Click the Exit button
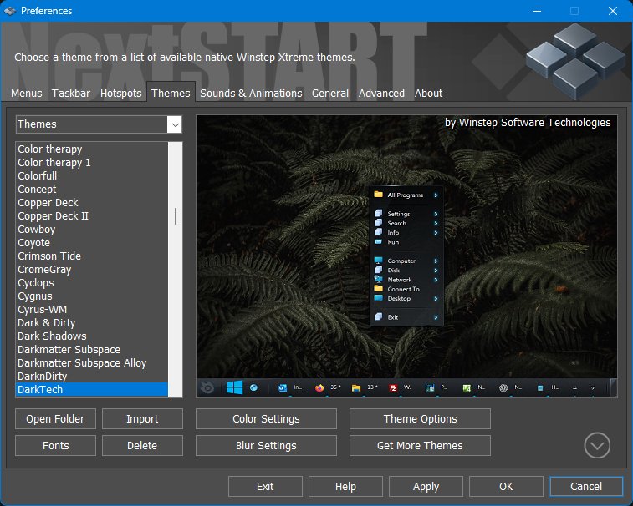Viewport: 633px width, 506px height. point(265,486)
